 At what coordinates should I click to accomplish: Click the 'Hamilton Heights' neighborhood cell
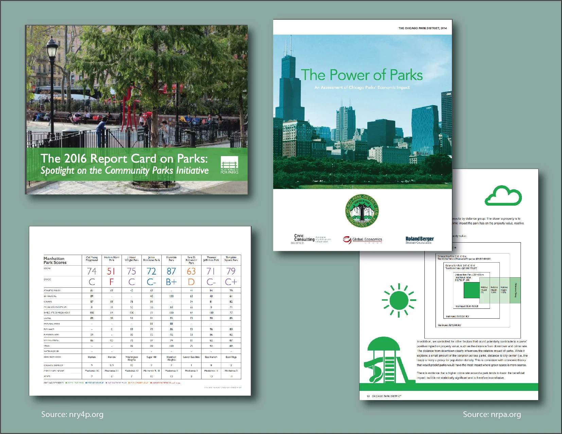(171, 358)
